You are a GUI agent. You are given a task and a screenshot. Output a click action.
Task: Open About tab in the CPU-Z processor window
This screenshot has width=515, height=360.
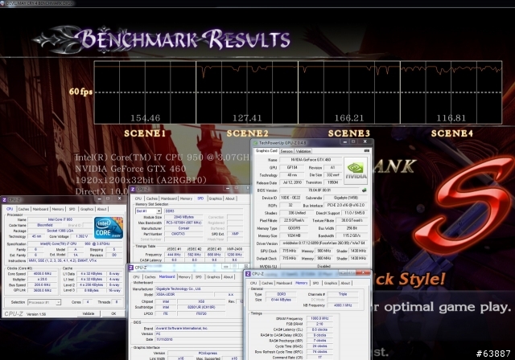point(101,209)
